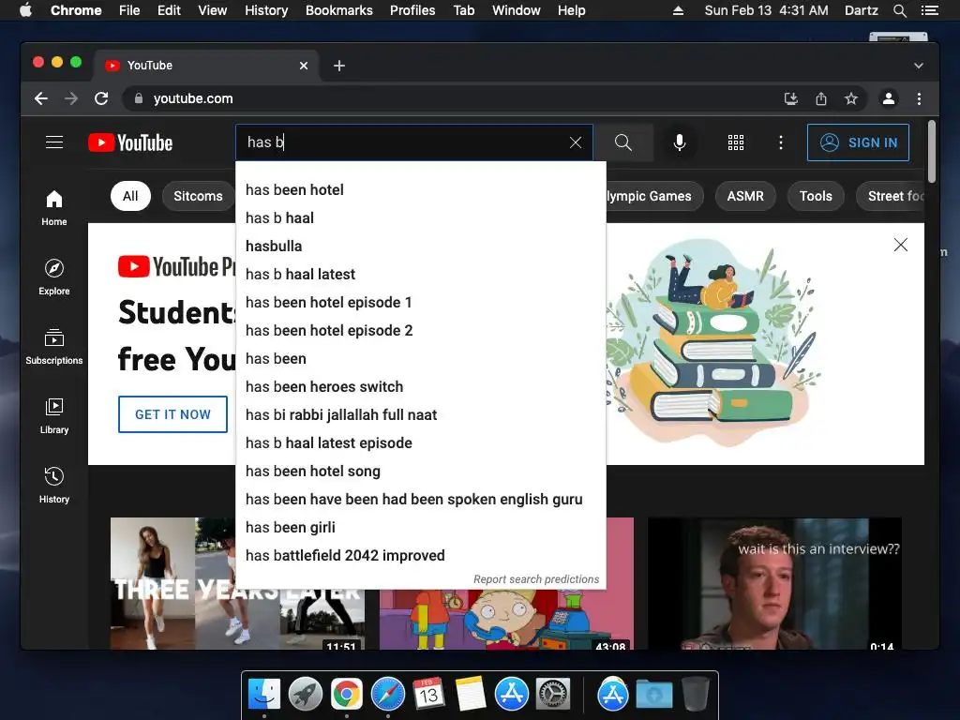Choose suggestion 'has been hotel song'
Screen dimensions: 960x720
coord(421,472)
